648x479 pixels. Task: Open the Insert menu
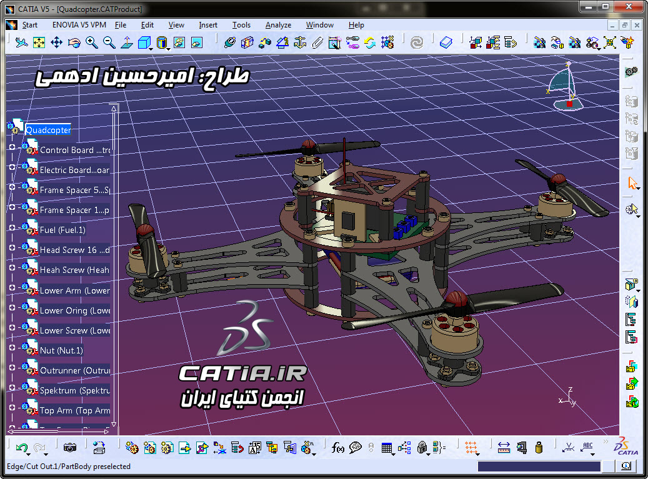[208, 25]
